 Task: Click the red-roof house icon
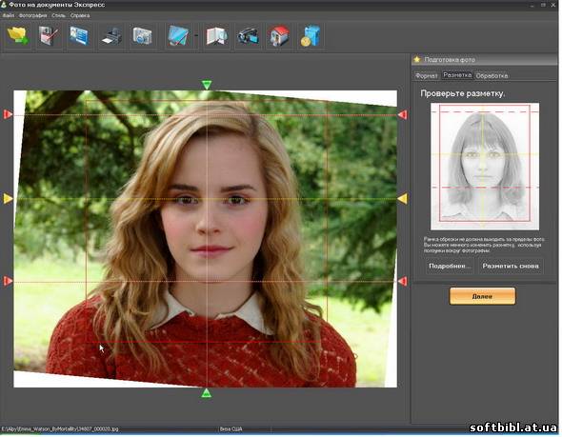[x=279, y=36]
